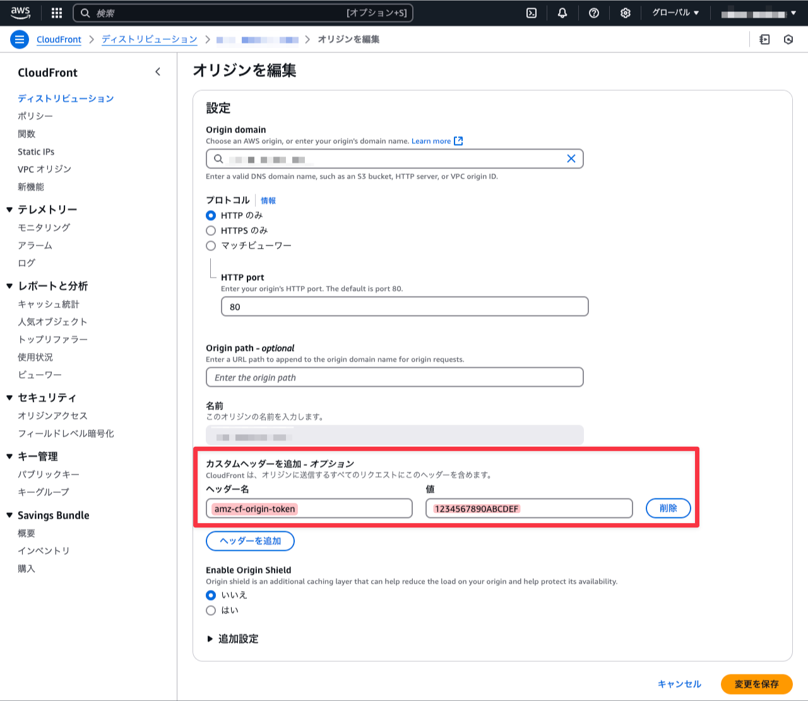Collapse the レポートと分析 section

point(9,286)
